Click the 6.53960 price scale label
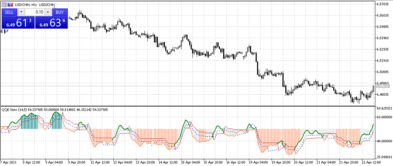Image resolution: width=393 pixels, height=166 pixels. click(383, 38)
